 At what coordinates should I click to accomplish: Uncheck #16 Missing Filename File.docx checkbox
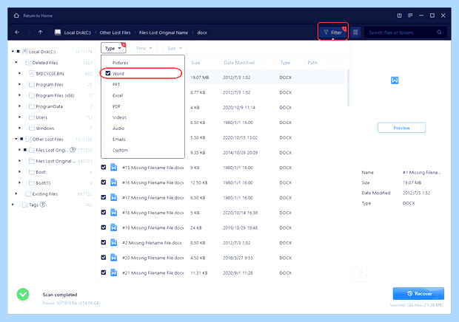(104, 182)
